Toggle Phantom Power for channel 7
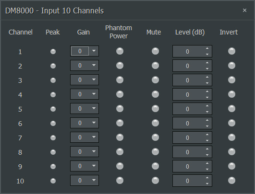The width and height of the screenshot is (255, 194). [120, 137]
